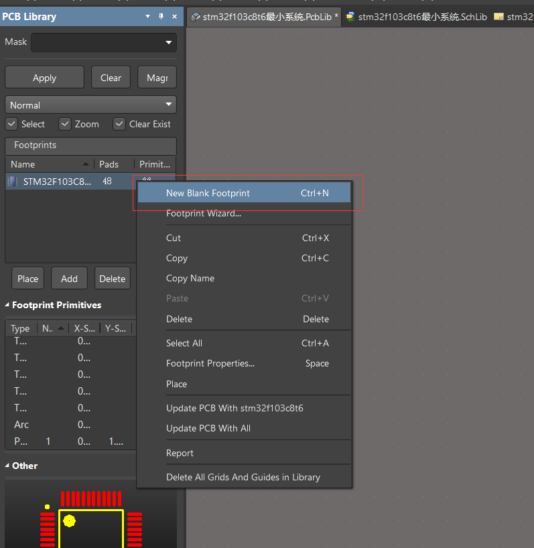Open the Mask dropdown field
The width and height of the screenshot is (534, 548).
point(104,42)
